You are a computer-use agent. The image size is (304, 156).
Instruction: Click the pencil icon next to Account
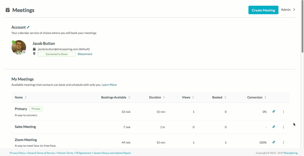(28, 27)
